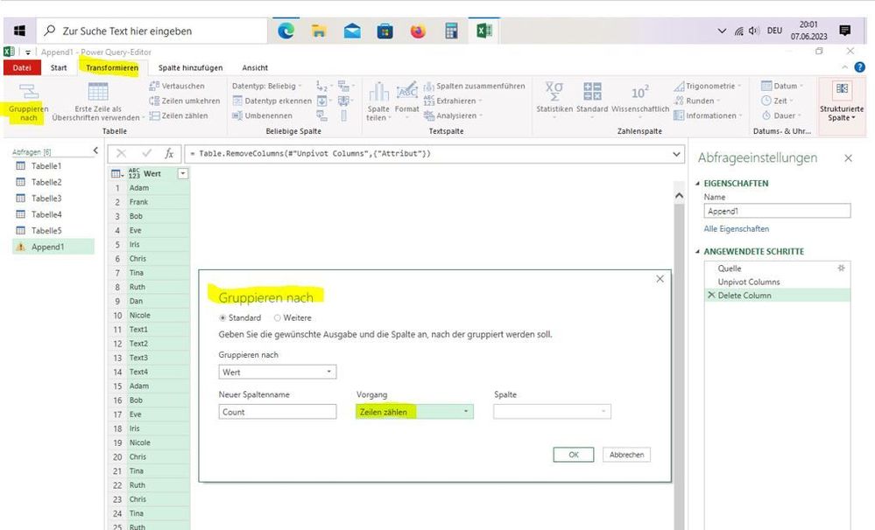
Task: Select the Unpivot Columns applied step
Action: click(749, 282)
